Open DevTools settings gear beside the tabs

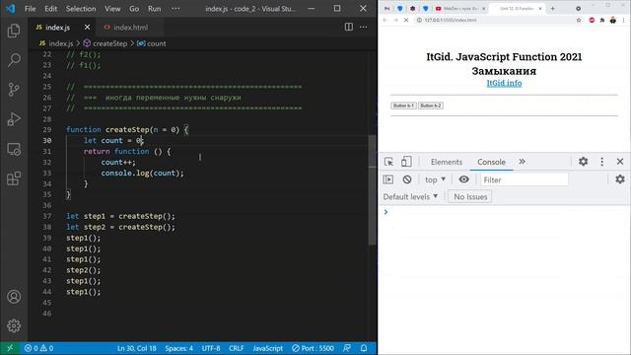click(583, 162)
